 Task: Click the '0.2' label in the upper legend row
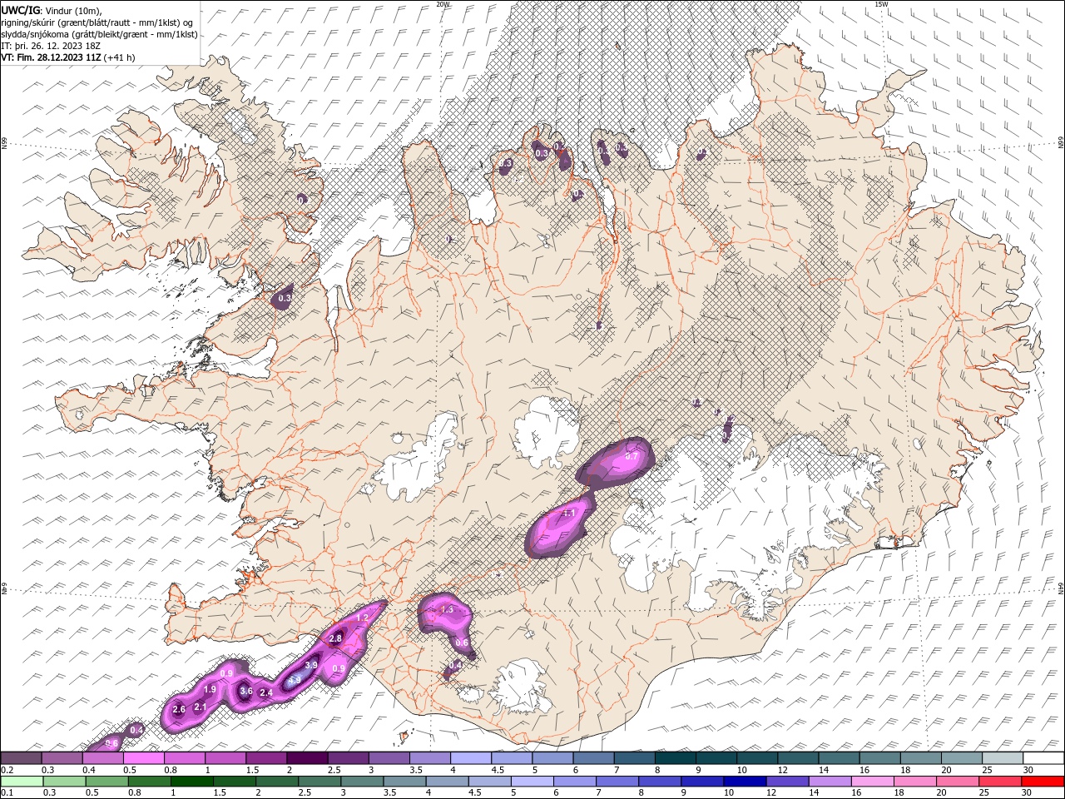(7, 770)
